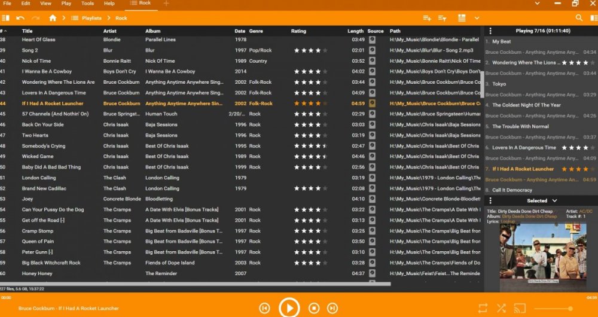The width and height of the screenshot is (598, 317).
Task: Toggle the hamburger menu icon at top-left
Action: (x=7, y=18)
